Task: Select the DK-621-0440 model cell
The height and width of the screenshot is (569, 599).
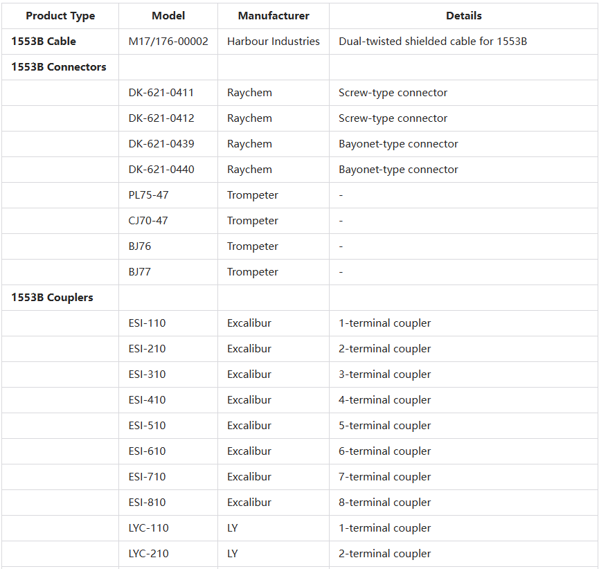Action: [161, 170]
